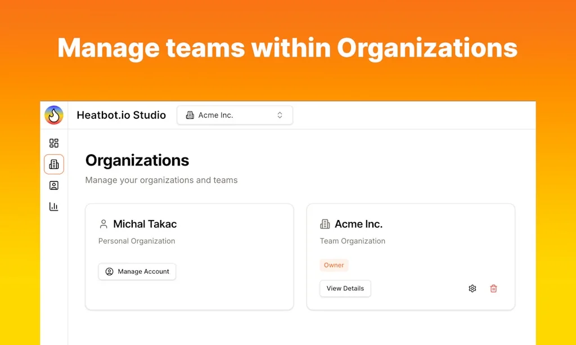This screenshot has height=345, width=576.
Task: Select the Organizations building sidebar icon
Action: coord(54,164)
